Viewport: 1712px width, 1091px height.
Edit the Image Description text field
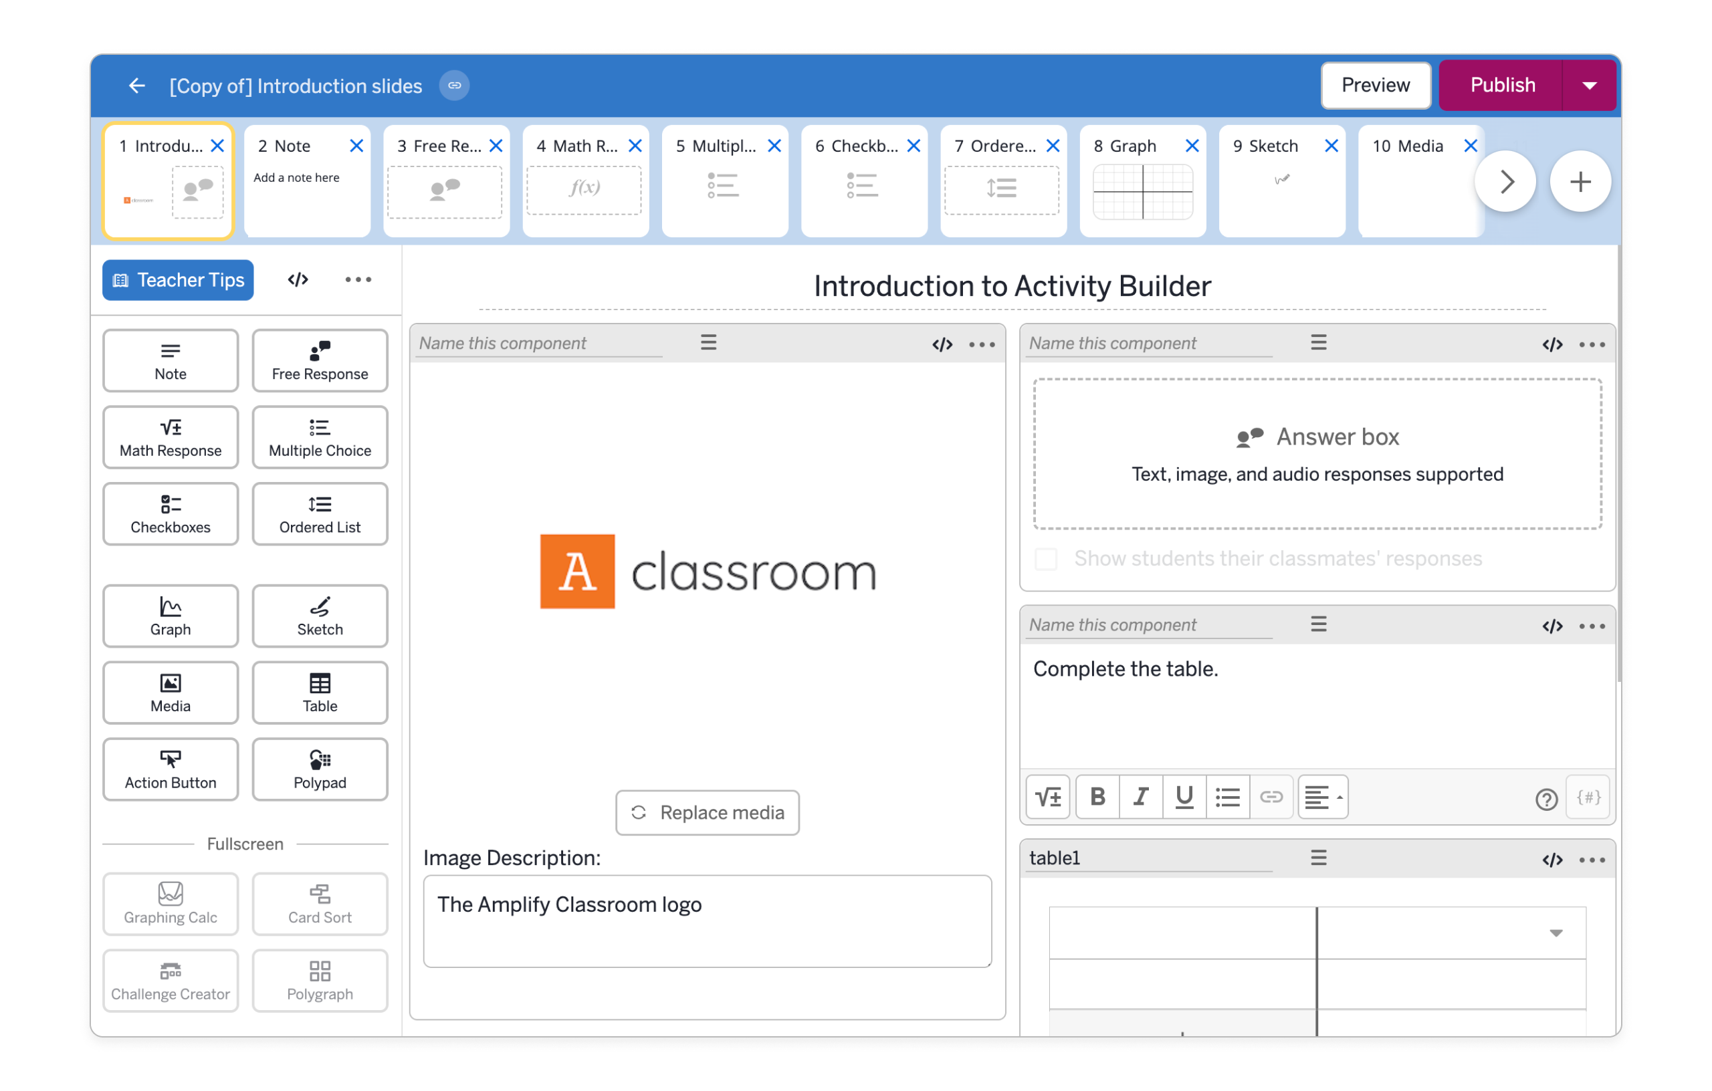[x=708, y=922]
